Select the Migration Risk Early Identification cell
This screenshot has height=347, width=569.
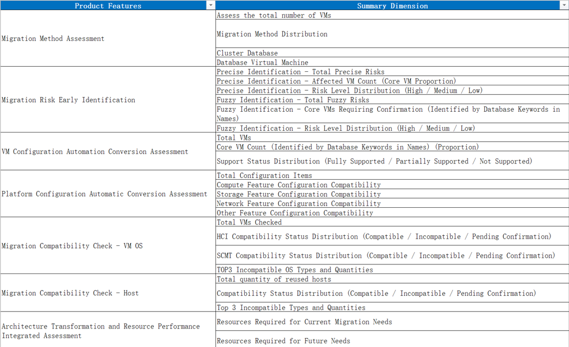click(x=108, y=99)
